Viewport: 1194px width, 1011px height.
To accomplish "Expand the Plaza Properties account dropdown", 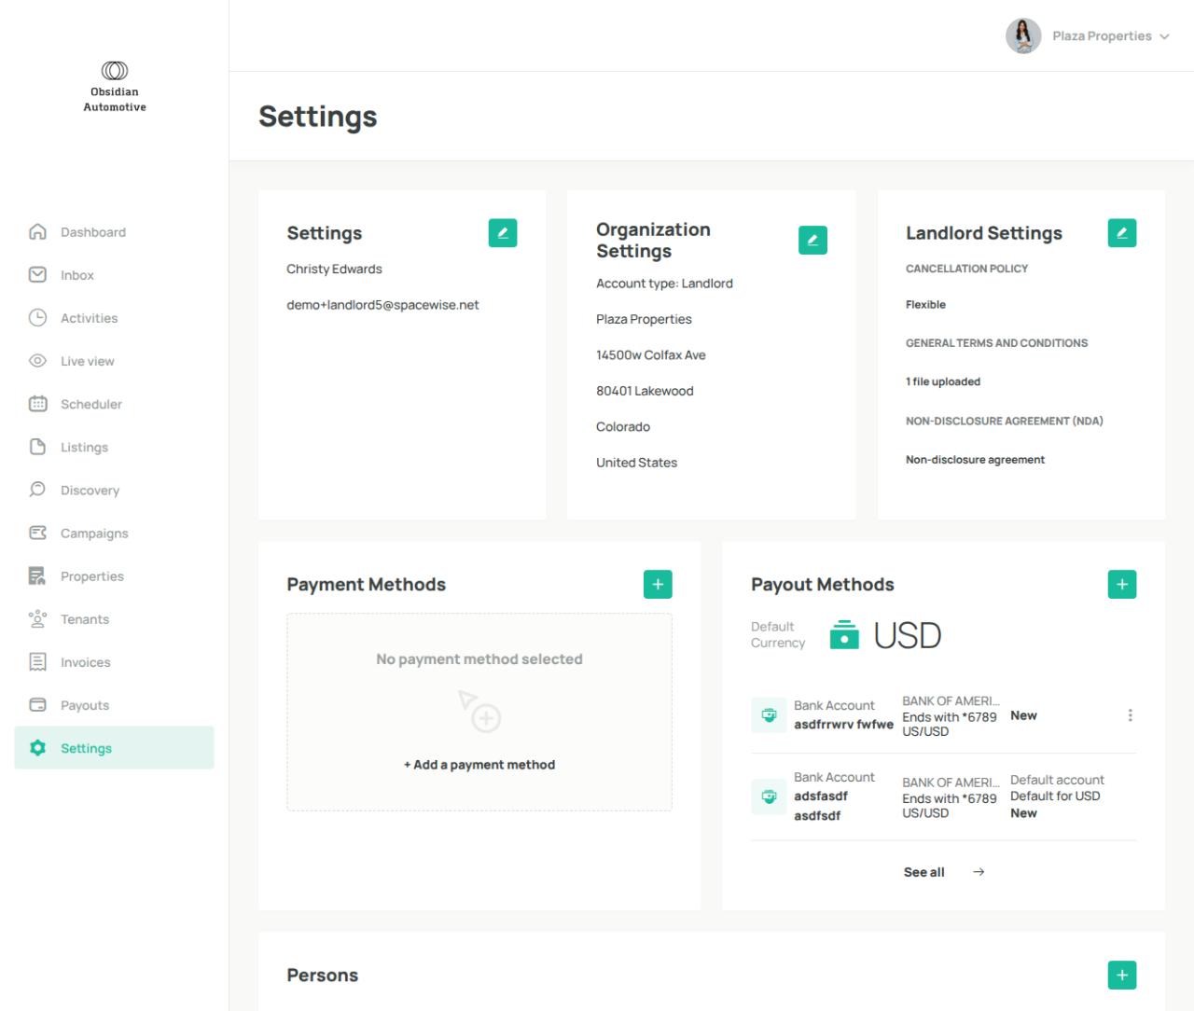I will [1111, 36].
